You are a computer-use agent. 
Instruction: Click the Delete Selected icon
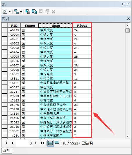[x=53, y=12]
